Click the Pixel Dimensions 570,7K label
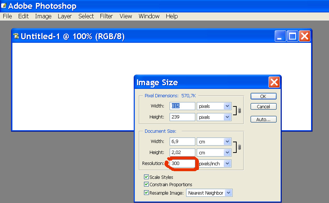Screen dimensions: 329x203 pyautogui.click(x=170, y=96)
